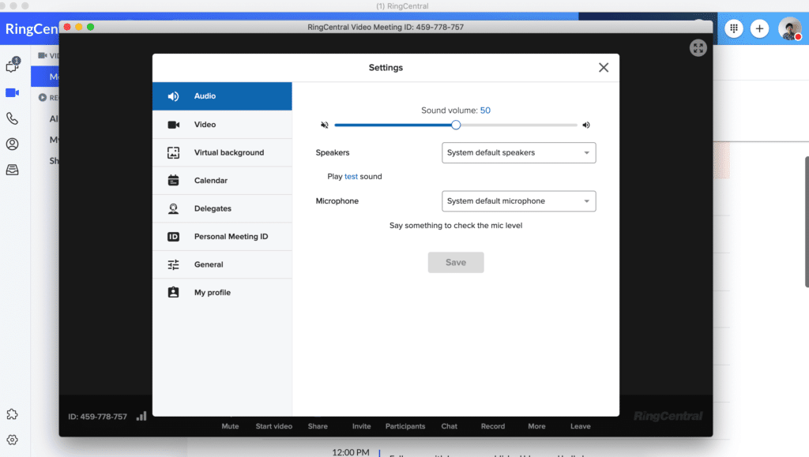Viewport: 809px width, 457px height.
Task: Click the Save button
Action: 456,263
